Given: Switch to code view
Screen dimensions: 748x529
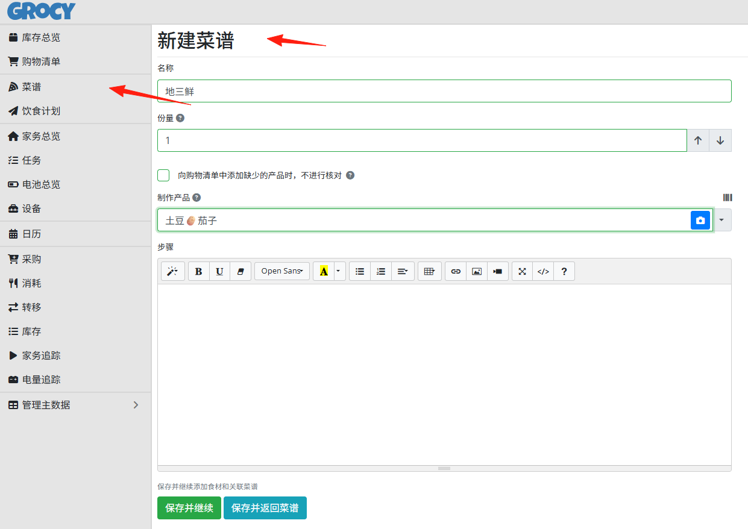Looking at the screenshot, I should (543, 271).
